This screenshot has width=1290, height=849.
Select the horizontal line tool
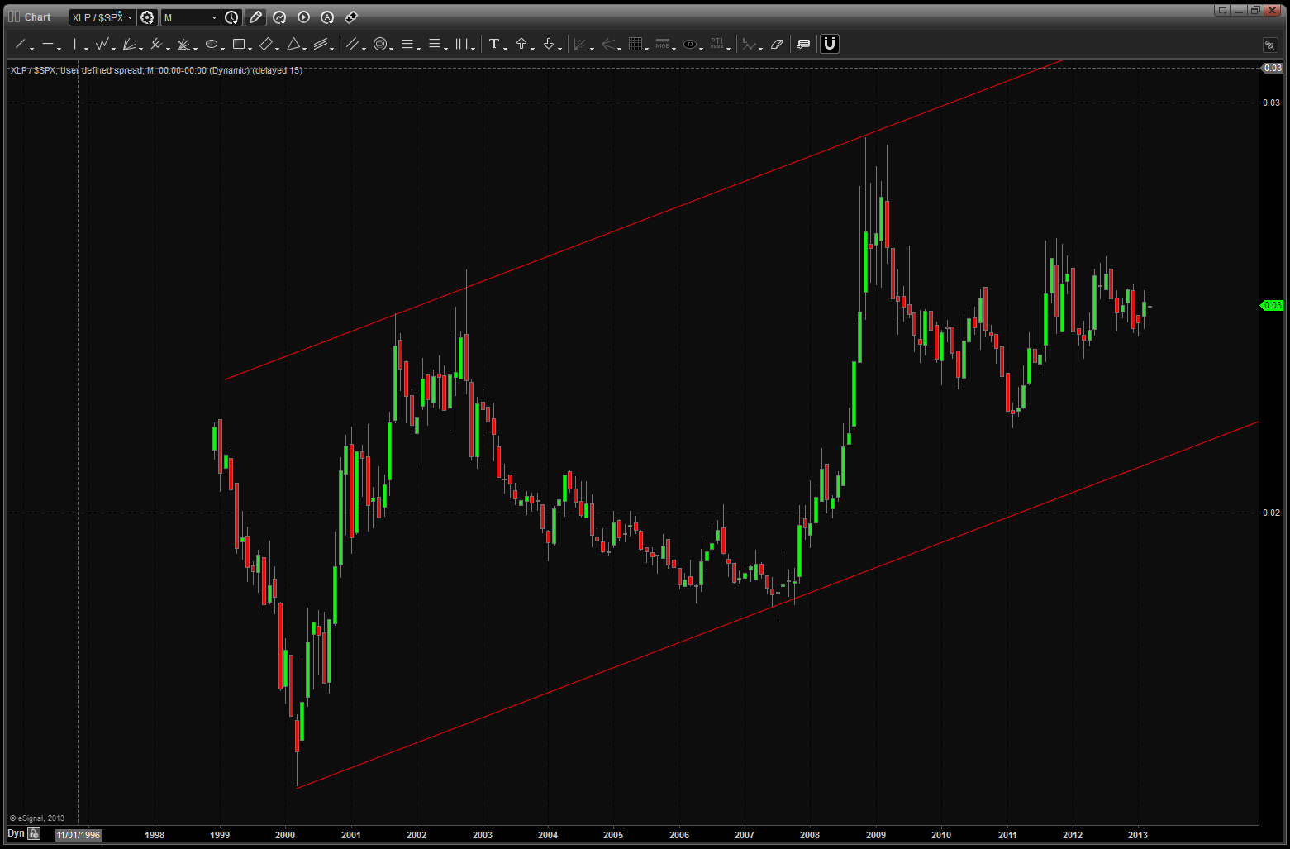tap(47, 45)
